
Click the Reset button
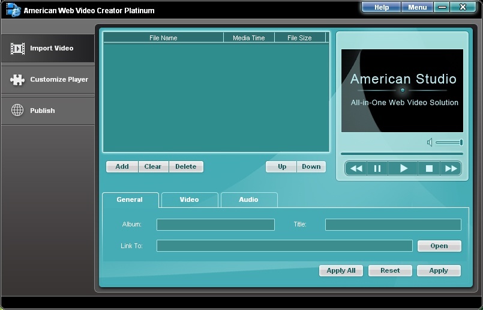tap(390, 270)
